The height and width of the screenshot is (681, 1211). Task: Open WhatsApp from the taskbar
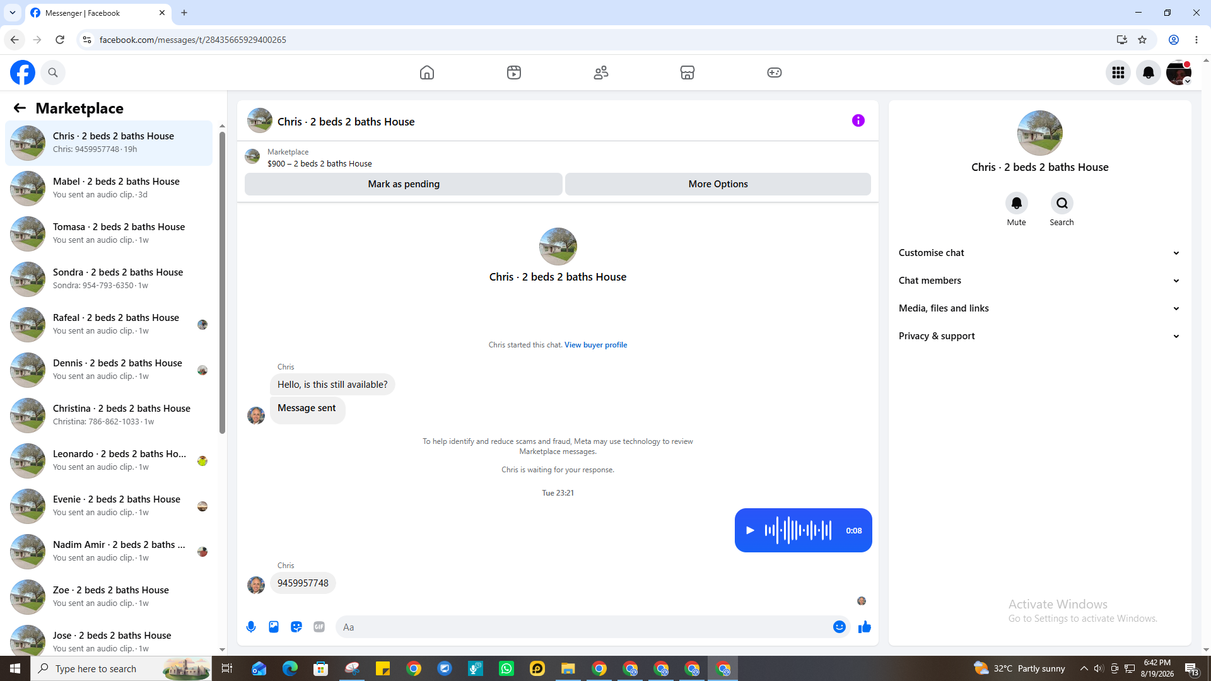pyautogui.click(x=506, y=668)
